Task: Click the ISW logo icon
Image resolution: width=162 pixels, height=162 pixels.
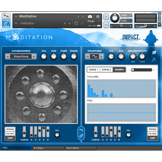Action: pos(6,23)
